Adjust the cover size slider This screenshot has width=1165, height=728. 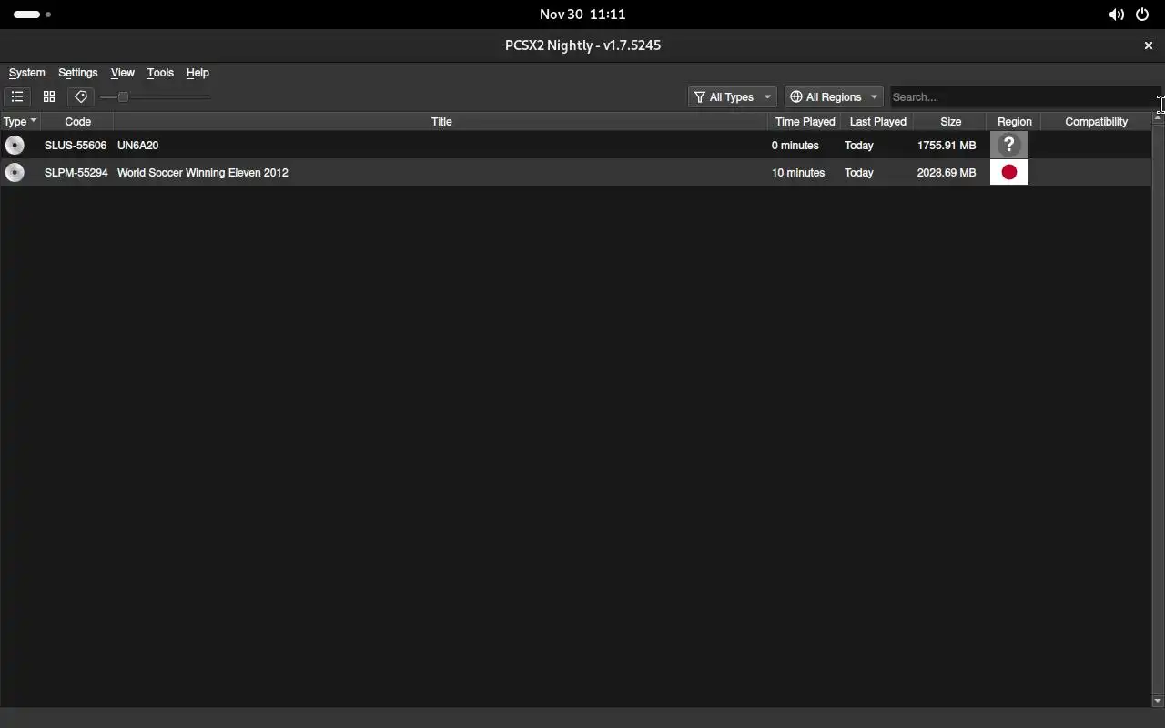tap(156, 96)
